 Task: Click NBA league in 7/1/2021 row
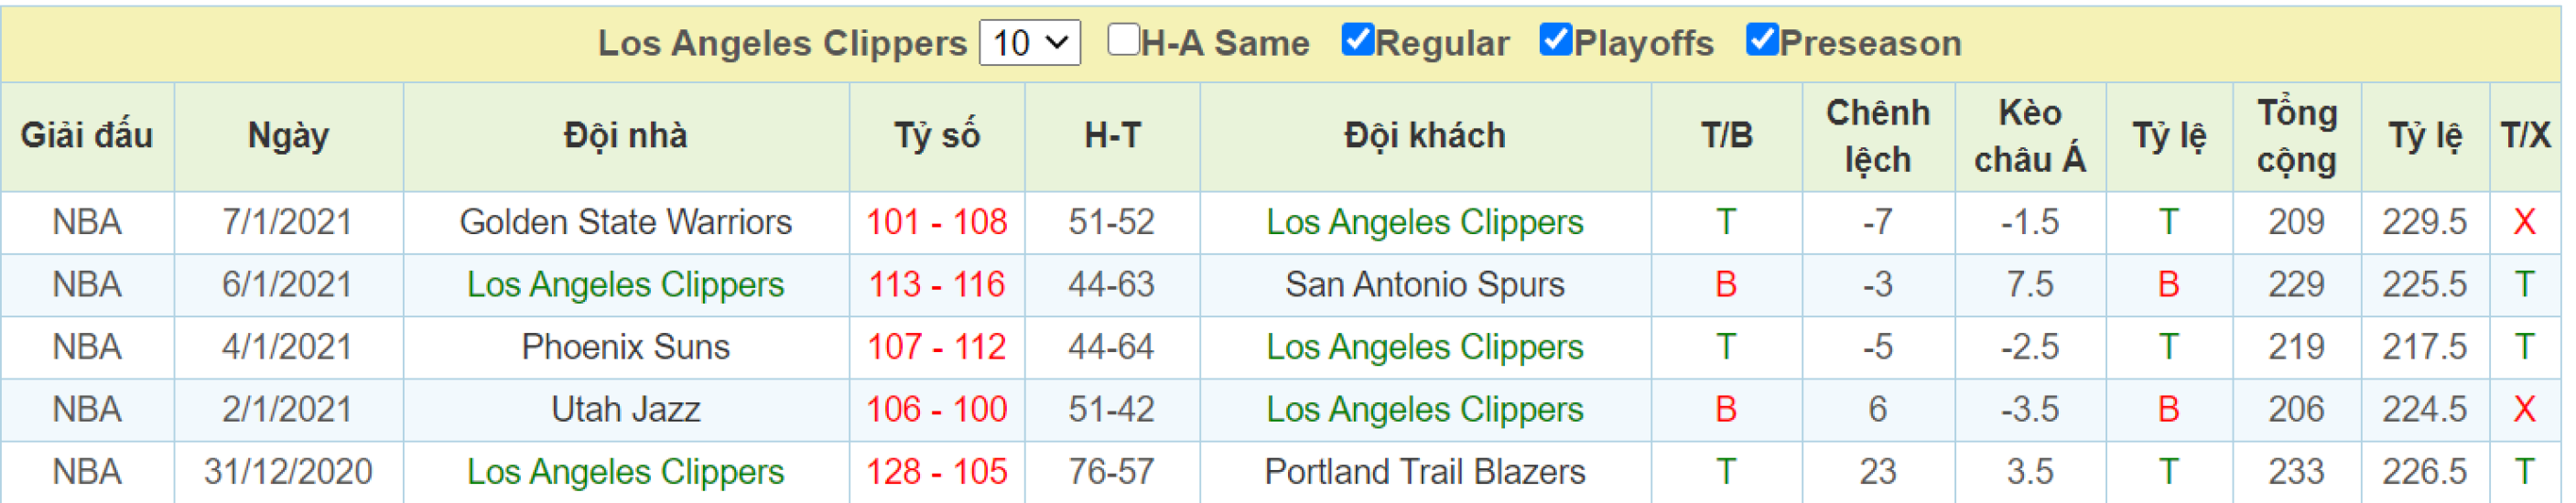(87, 222)
